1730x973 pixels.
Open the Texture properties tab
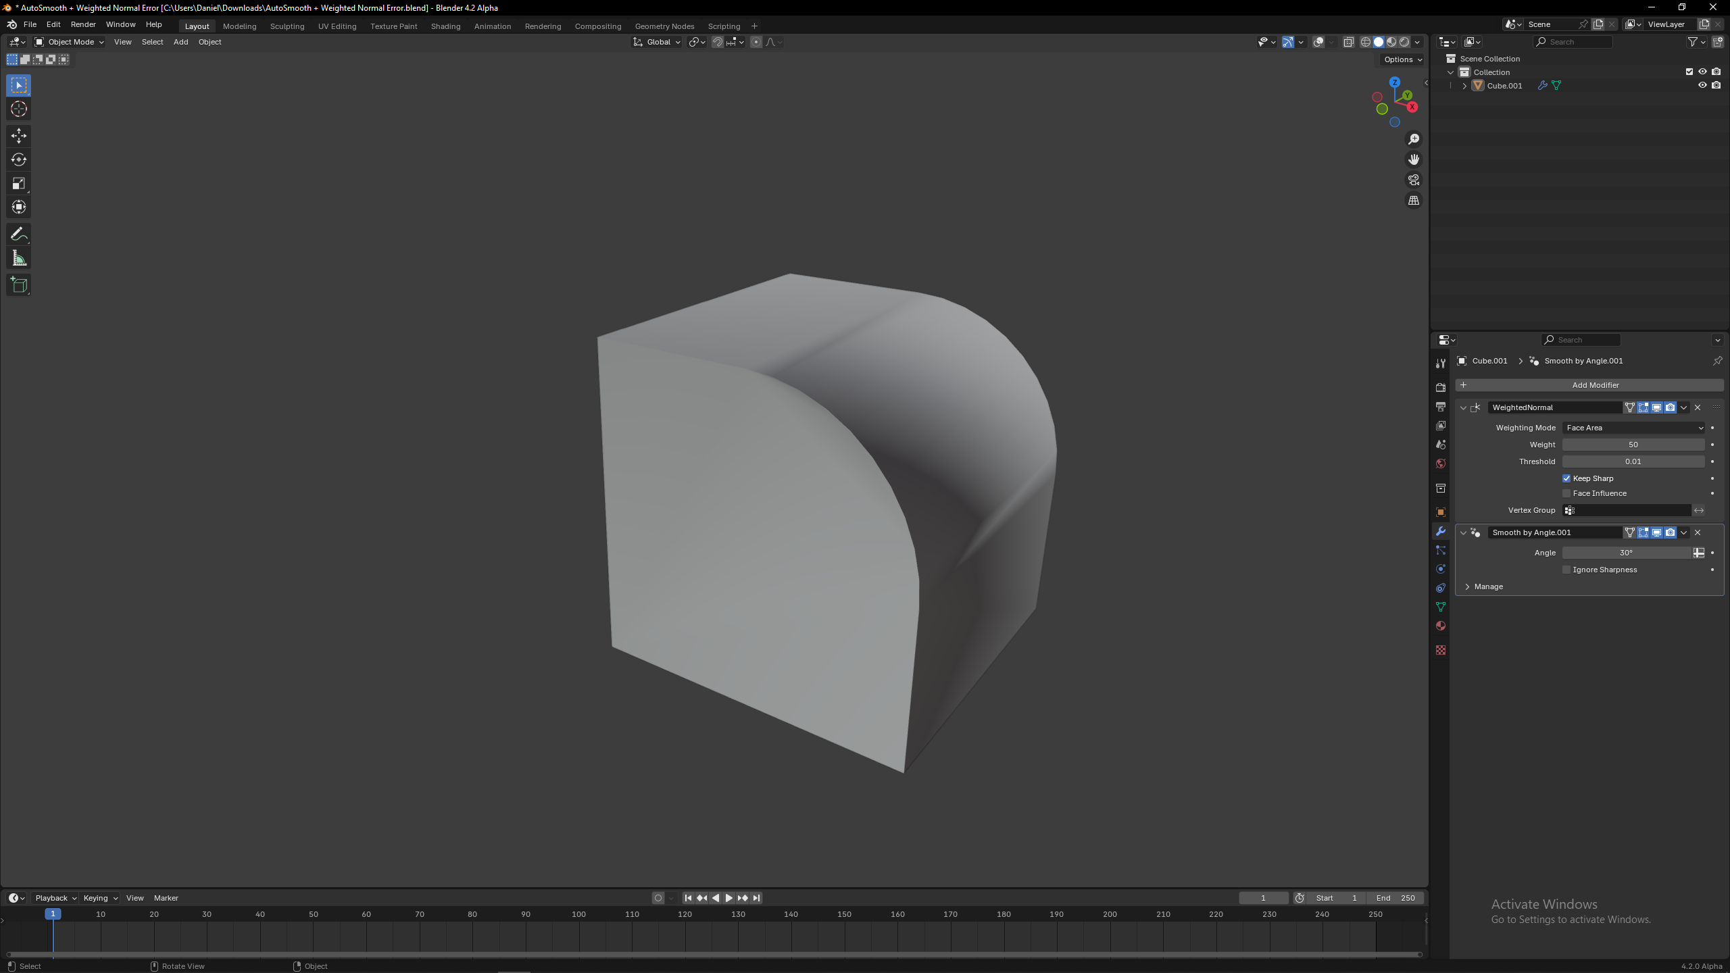pos(1441,650)
